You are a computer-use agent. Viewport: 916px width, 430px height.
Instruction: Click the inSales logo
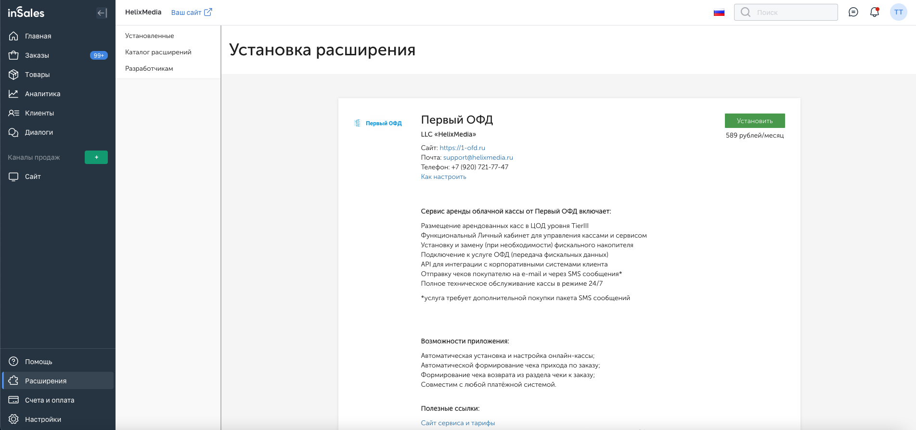click(26, 13)
